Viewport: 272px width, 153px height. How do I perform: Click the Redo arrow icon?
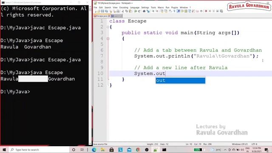click(x=139, y=11)
